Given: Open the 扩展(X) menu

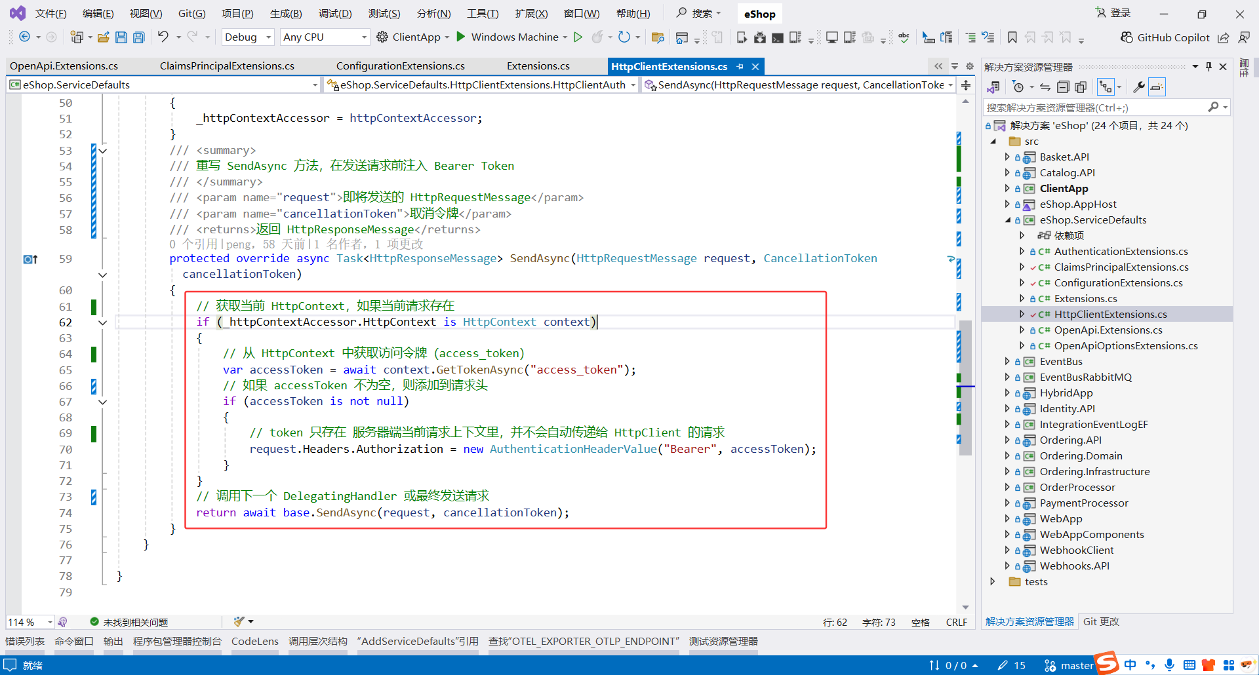Looking at the screenshot, I should (531, 13).
